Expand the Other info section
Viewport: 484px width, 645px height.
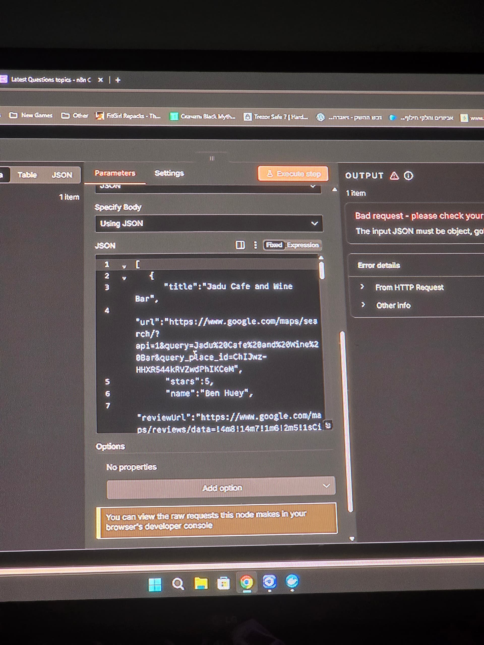[x=393, y=305]
